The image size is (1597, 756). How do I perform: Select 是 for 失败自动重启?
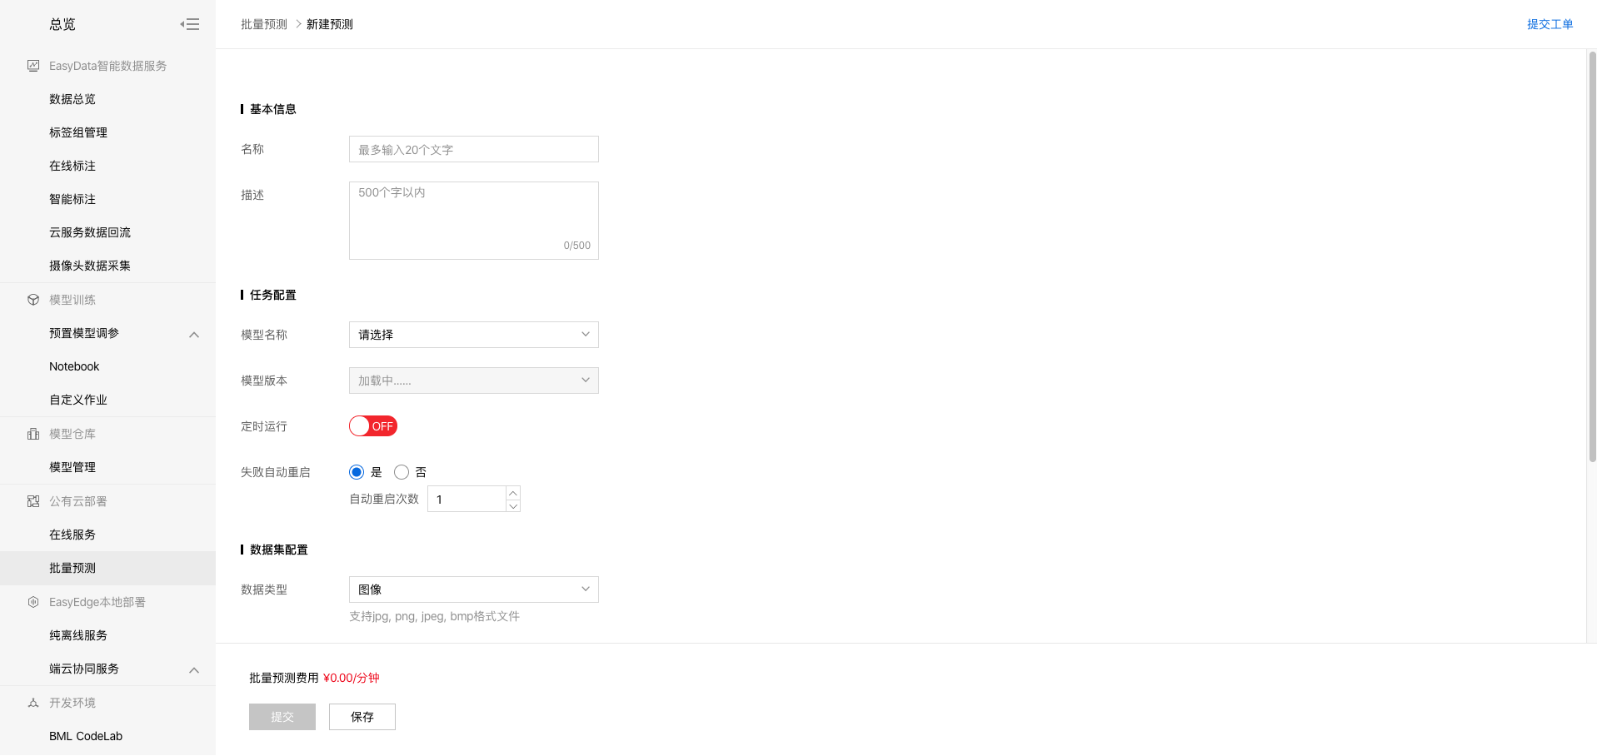pos(357,472)
